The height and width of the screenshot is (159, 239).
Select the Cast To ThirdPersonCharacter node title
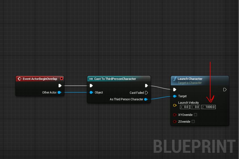point(115,79)
